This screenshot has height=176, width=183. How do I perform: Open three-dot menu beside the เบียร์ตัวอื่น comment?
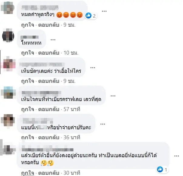(x=176, y=156)
